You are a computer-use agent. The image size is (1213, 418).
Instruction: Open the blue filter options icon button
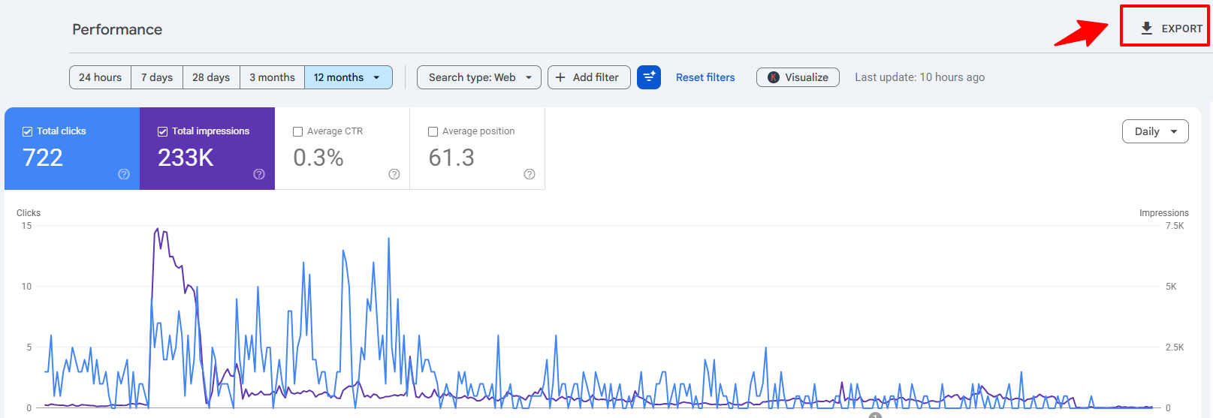tap(649, 77)
